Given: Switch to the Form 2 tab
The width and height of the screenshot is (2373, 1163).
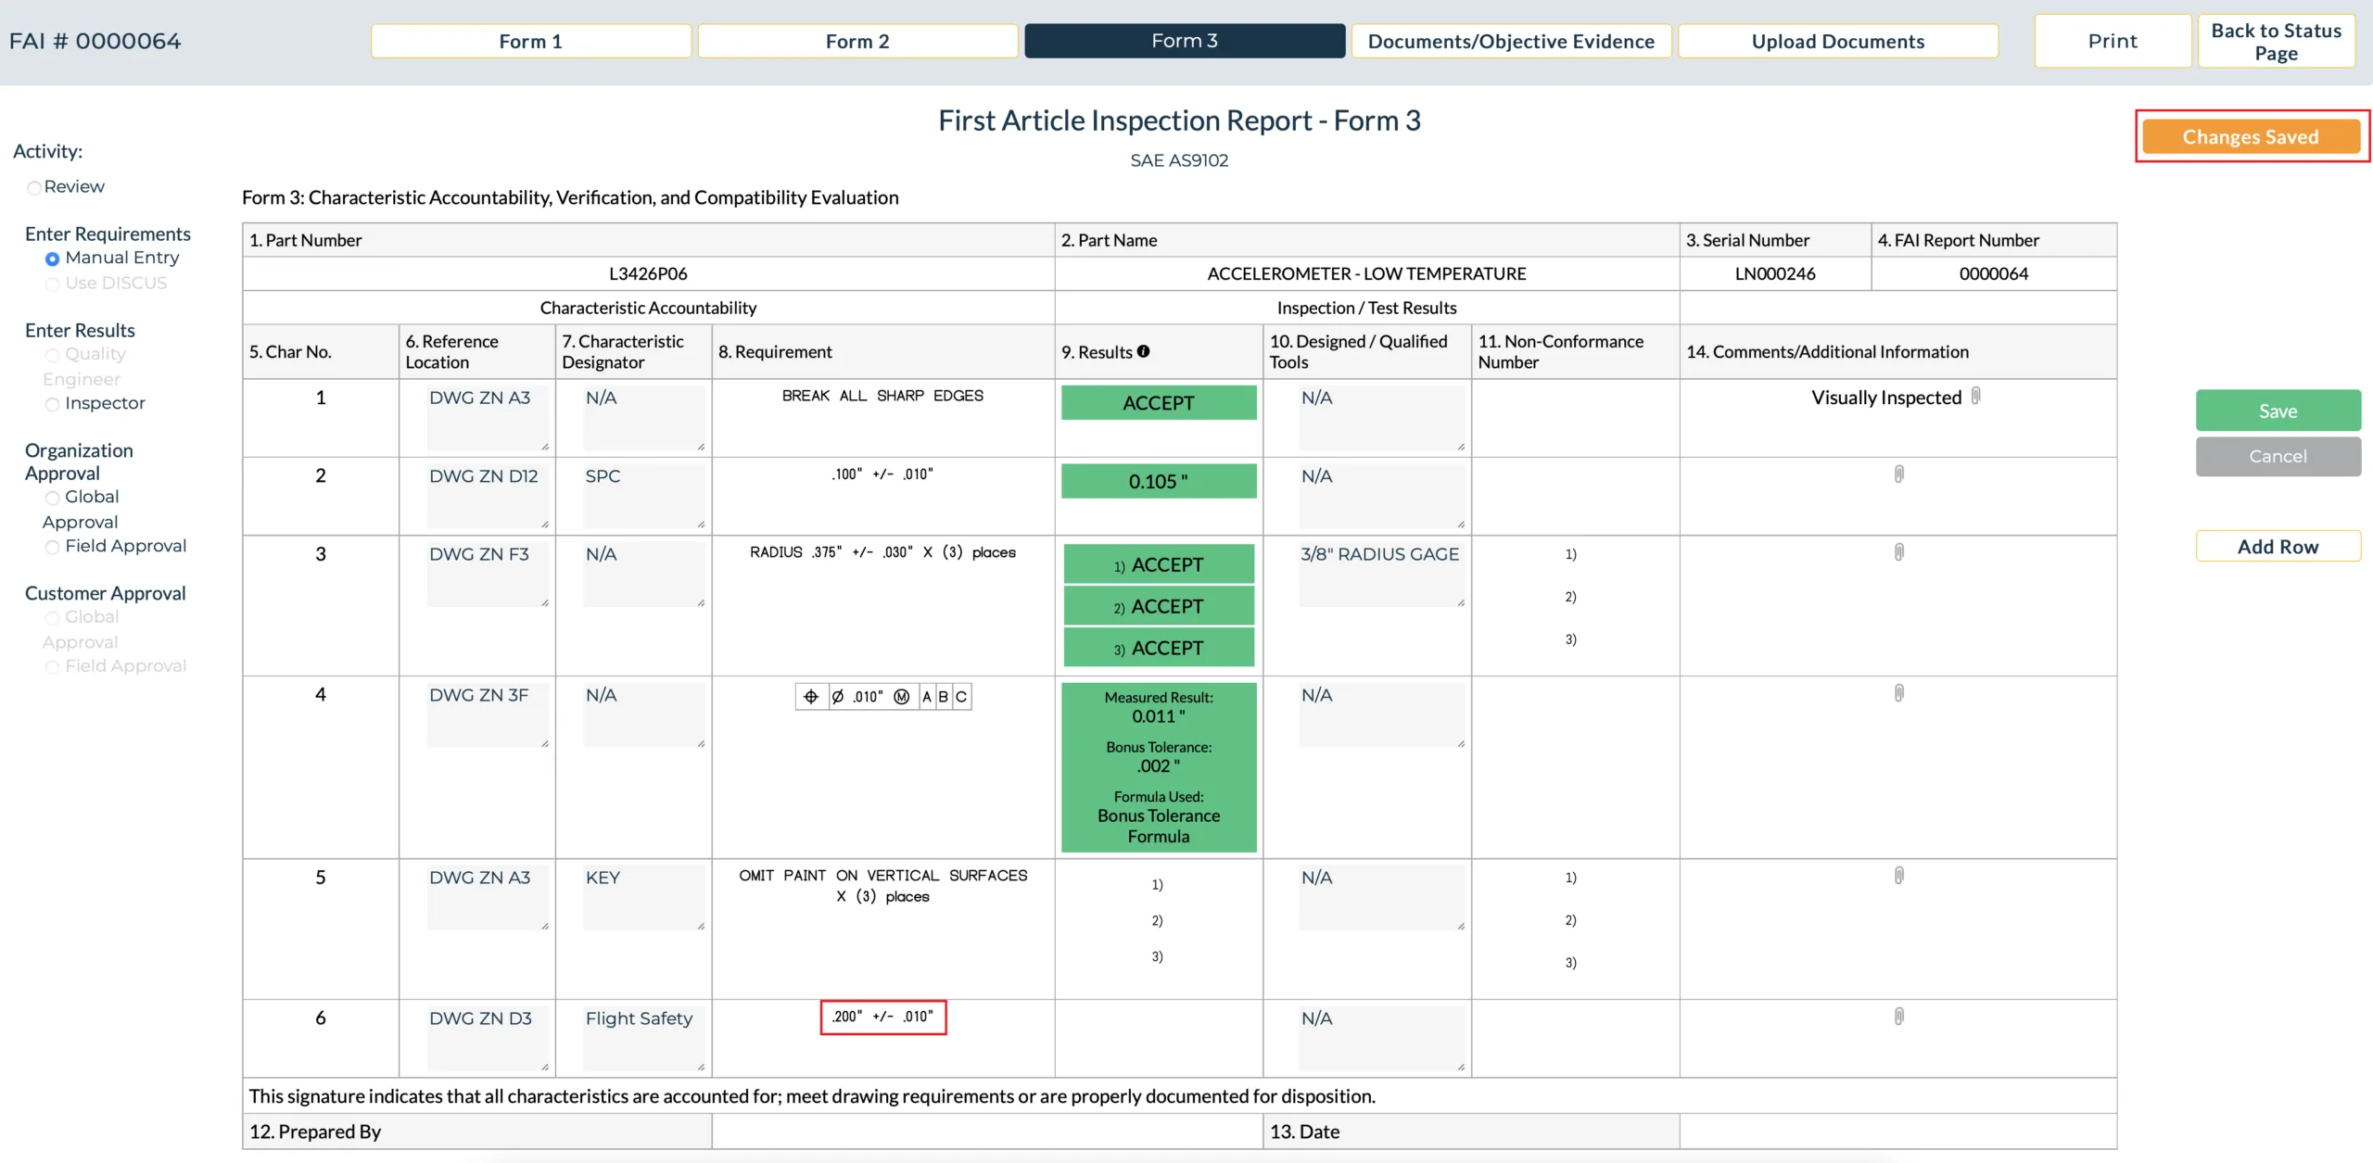Looking at the screenshot, I should click(x=857, y=41).
